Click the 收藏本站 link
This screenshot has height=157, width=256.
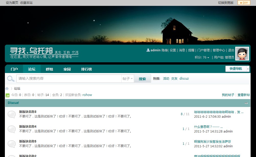26,3
